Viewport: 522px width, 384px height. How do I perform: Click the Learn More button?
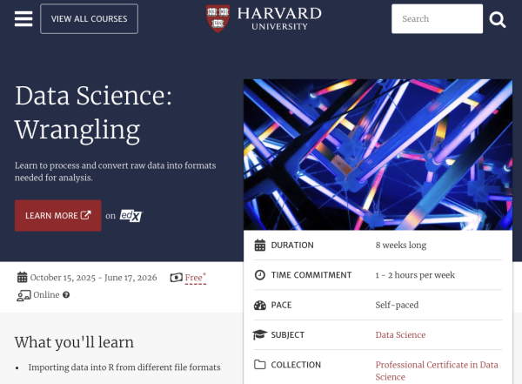pyautogui.click(x=57, y=215)
